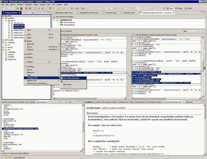Switch to Counter1.java editor tab
The image size is (207, 159).
coord(110,13)
